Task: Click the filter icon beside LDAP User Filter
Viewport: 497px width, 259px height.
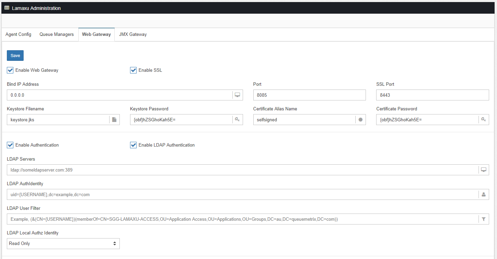Action: tap(484, 219)
